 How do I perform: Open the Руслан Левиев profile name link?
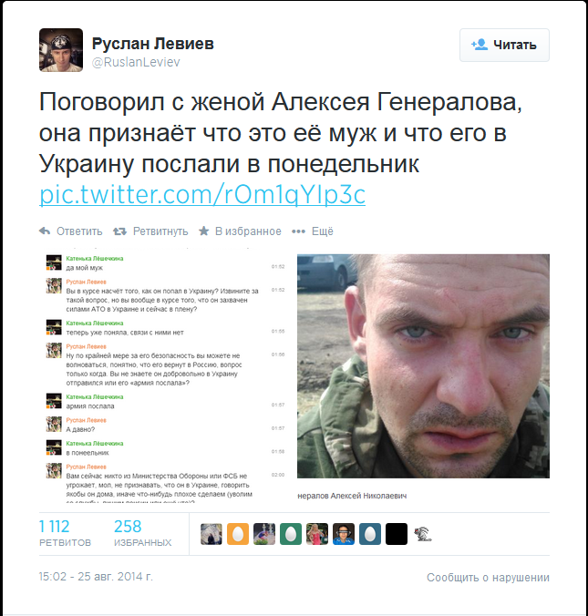[153, 44]
